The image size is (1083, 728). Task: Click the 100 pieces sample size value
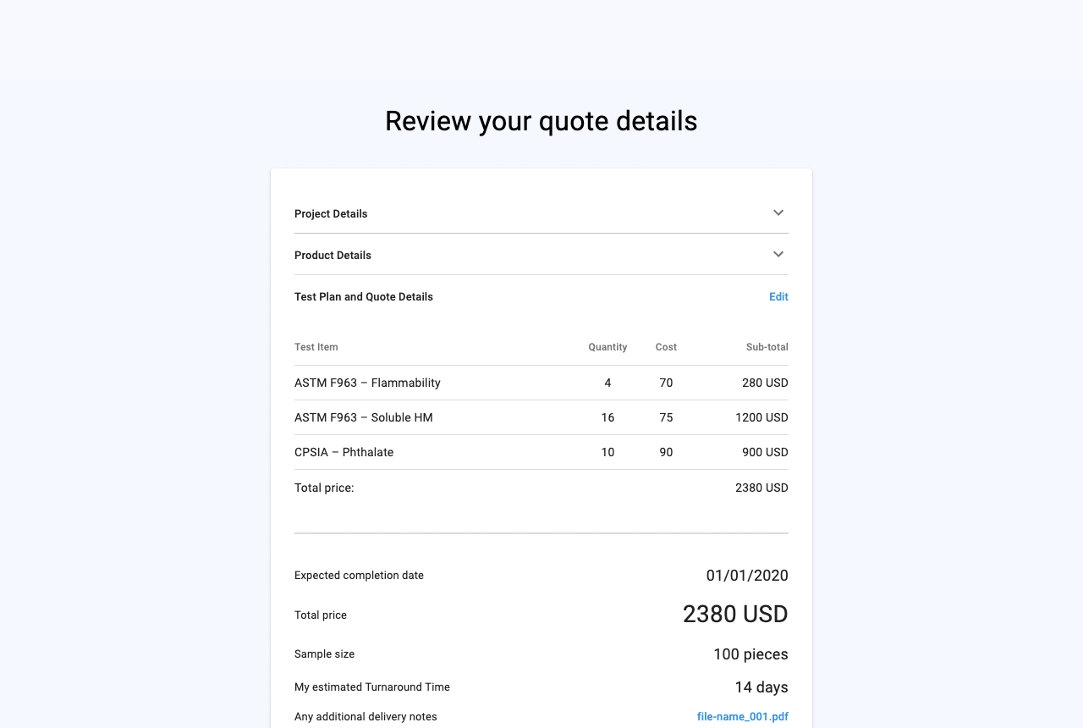point(750,654)
